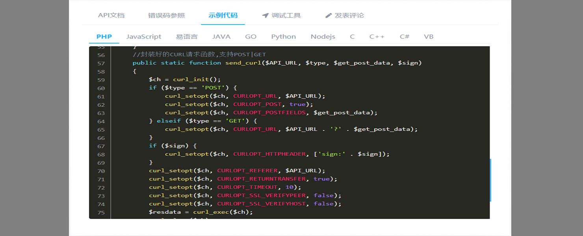Select the 易语言 language tab

tap(187, 37)
